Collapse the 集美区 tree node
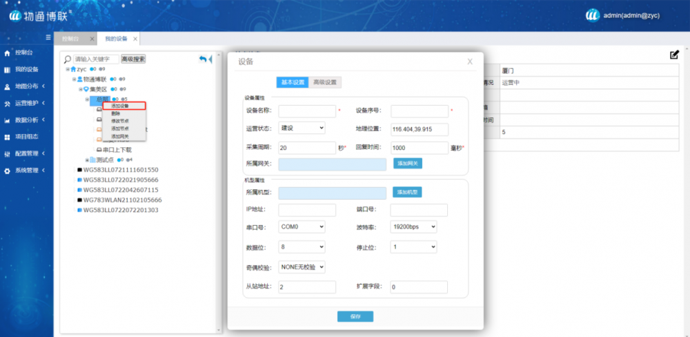690x337 pixels. pyautogui.click(x=81, y=89)
